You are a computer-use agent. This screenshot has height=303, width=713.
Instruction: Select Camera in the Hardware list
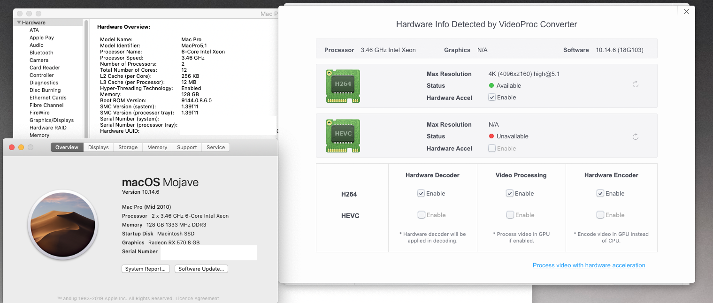[x=39, y=60]
